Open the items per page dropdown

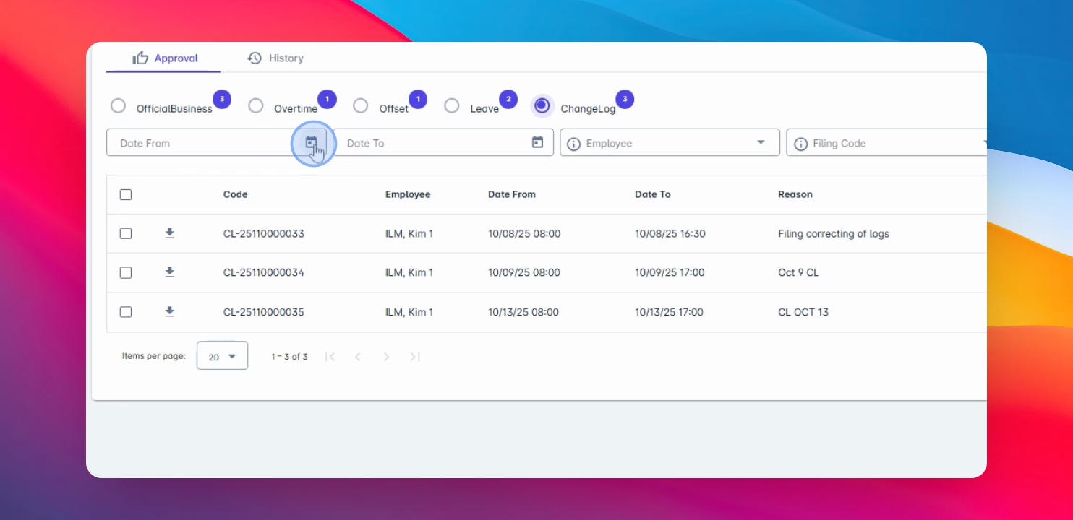pos(222,355)
